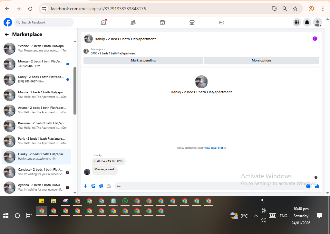Screen dimensions: 330x234
Task: Open Candace's conversation
Action: [36, 172]
